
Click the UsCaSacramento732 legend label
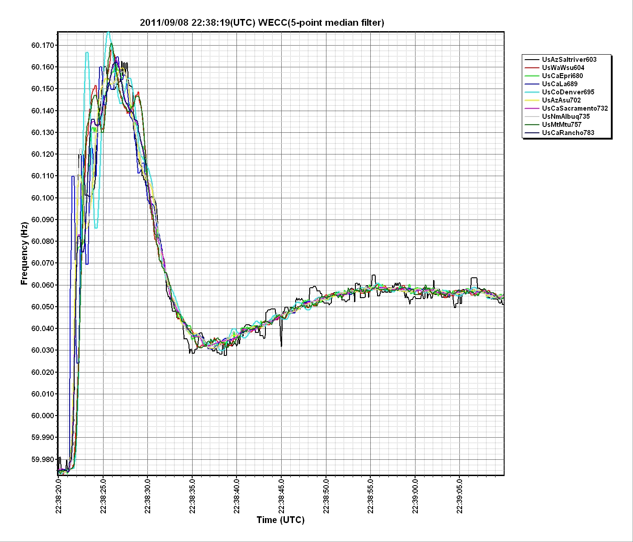575,108
